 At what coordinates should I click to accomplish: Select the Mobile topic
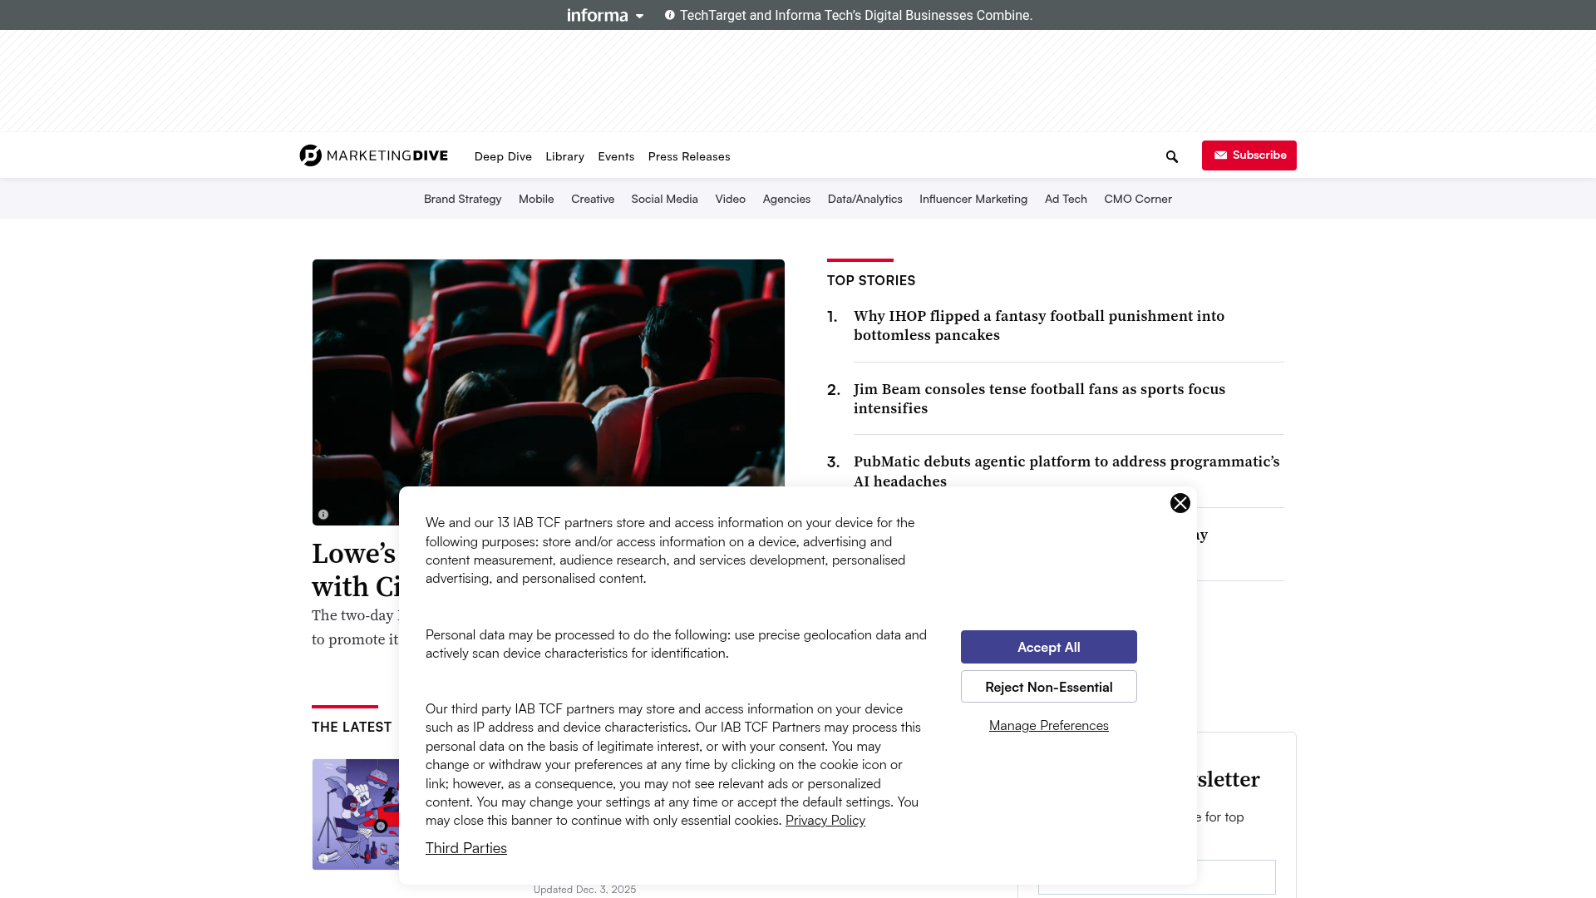[x=536, y=199]
